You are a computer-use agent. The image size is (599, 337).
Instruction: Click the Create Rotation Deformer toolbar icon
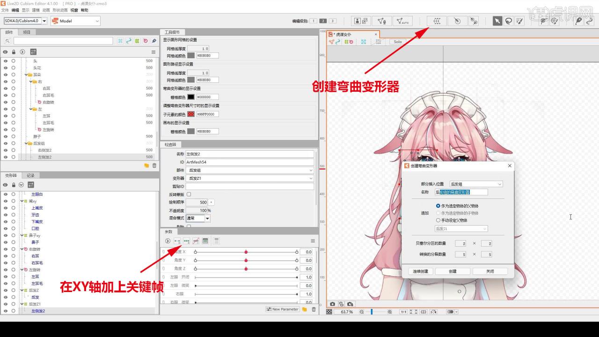click(457, 21)
